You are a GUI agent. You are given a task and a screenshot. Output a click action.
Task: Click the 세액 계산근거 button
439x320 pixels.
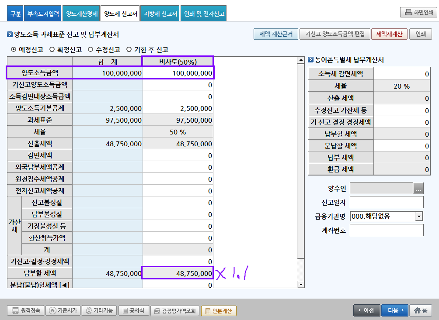(276, 34)
